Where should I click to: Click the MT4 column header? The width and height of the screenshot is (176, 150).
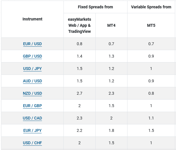pos(111,25)
